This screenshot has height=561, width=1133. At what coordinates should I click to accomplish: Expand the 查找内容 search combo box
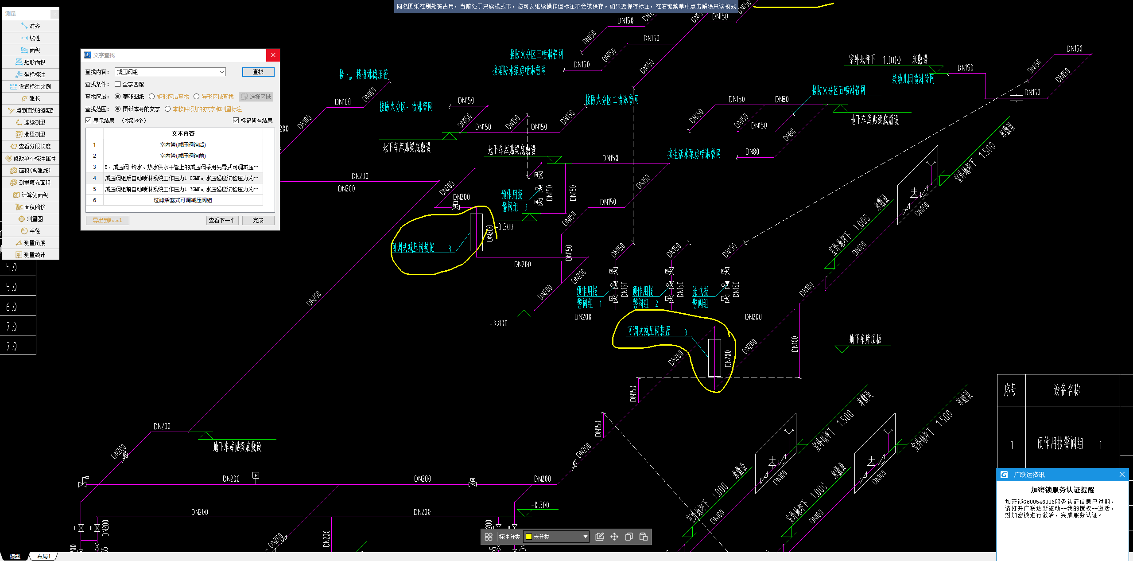coord(221,72)
